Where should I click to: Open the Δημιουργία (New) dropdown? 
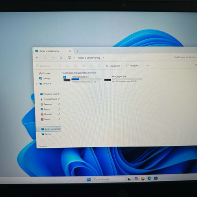(x=45, y=66)
